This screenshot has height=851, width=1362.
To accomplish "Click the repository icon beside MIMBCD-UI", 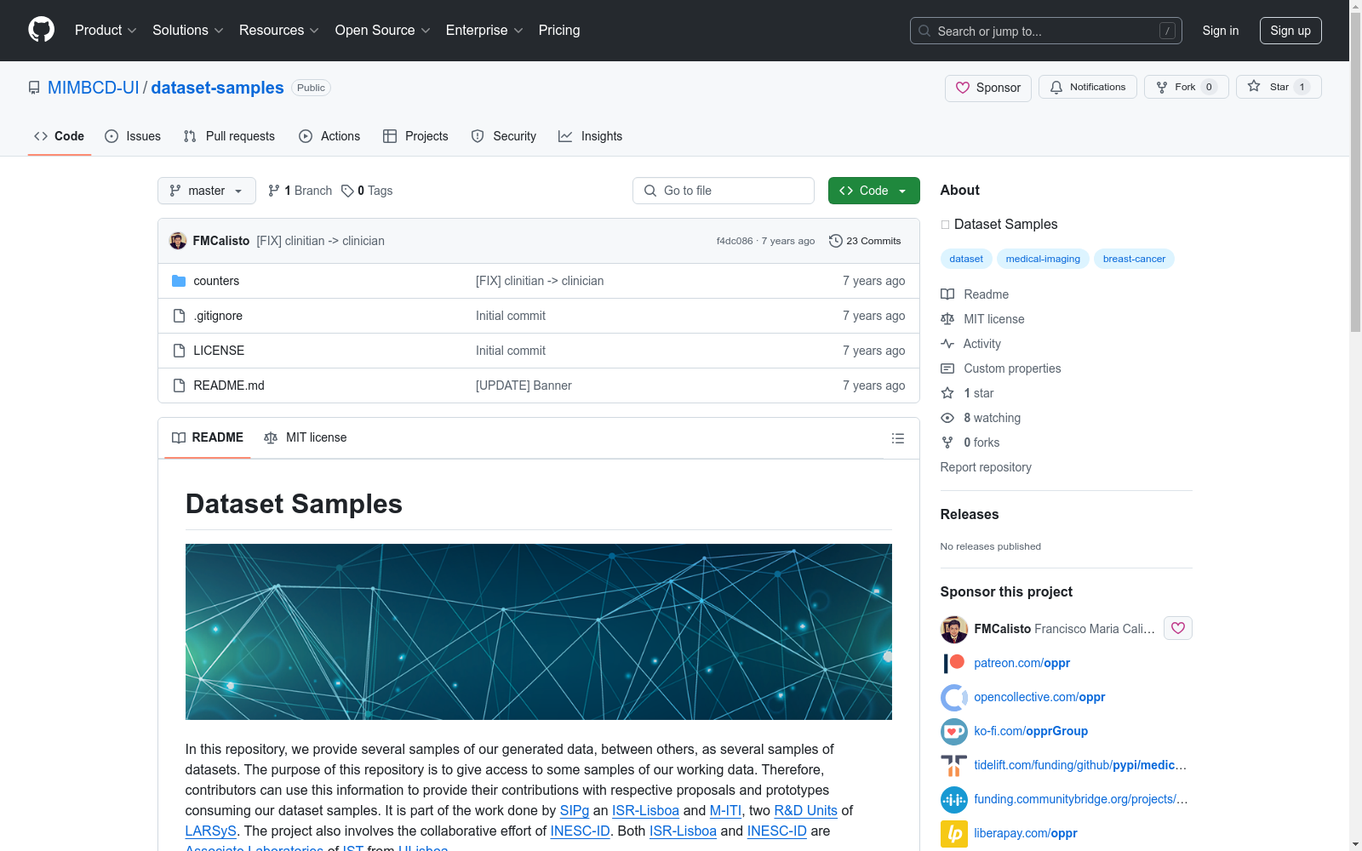I will coord(34,88).
